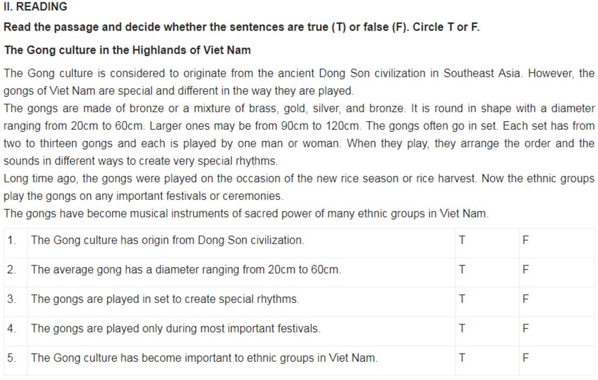
Task: Circle F for sentence 2 about gong diameter
Action: [x=526, y=270]
